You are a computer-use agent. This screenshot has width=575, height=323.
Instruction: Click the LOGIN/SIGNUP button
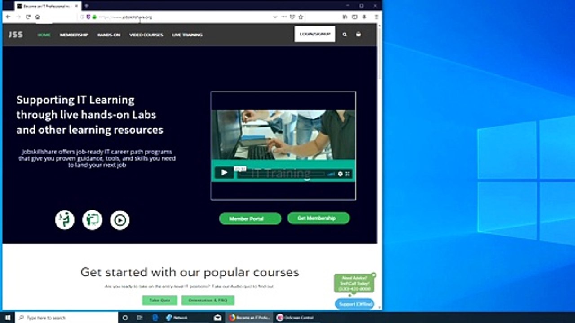click(x=315, y=34)
